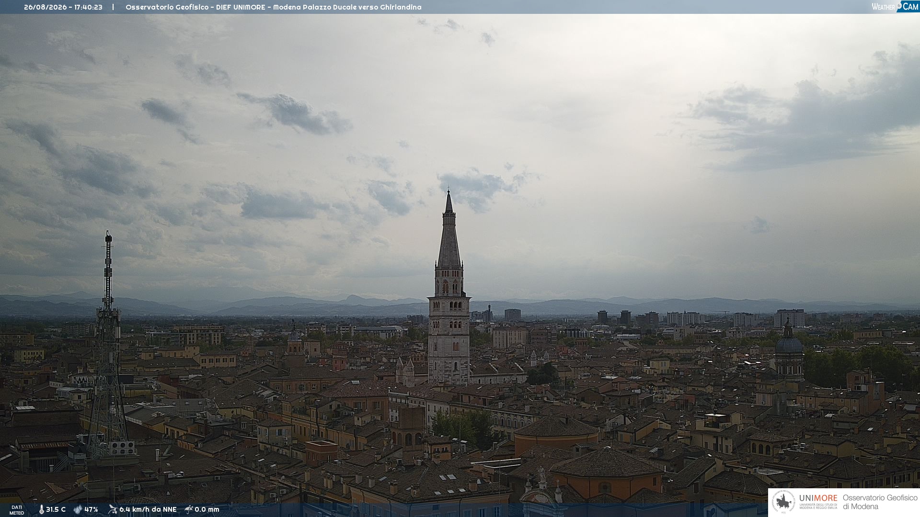Click the separator bar after the time

113,7
